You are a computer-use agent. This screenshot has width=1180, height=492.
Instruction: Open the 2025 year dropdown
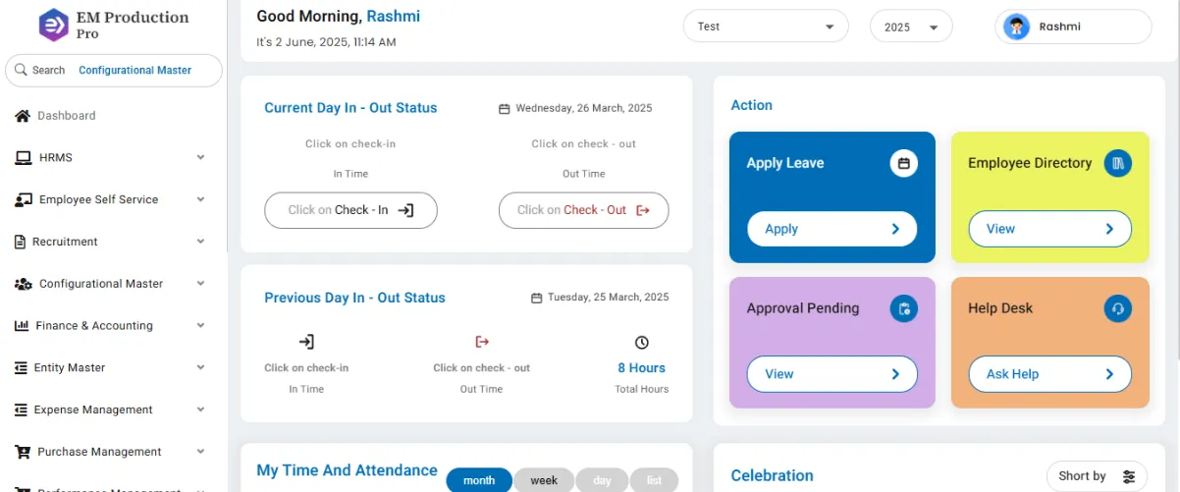[x=911, y=27]
